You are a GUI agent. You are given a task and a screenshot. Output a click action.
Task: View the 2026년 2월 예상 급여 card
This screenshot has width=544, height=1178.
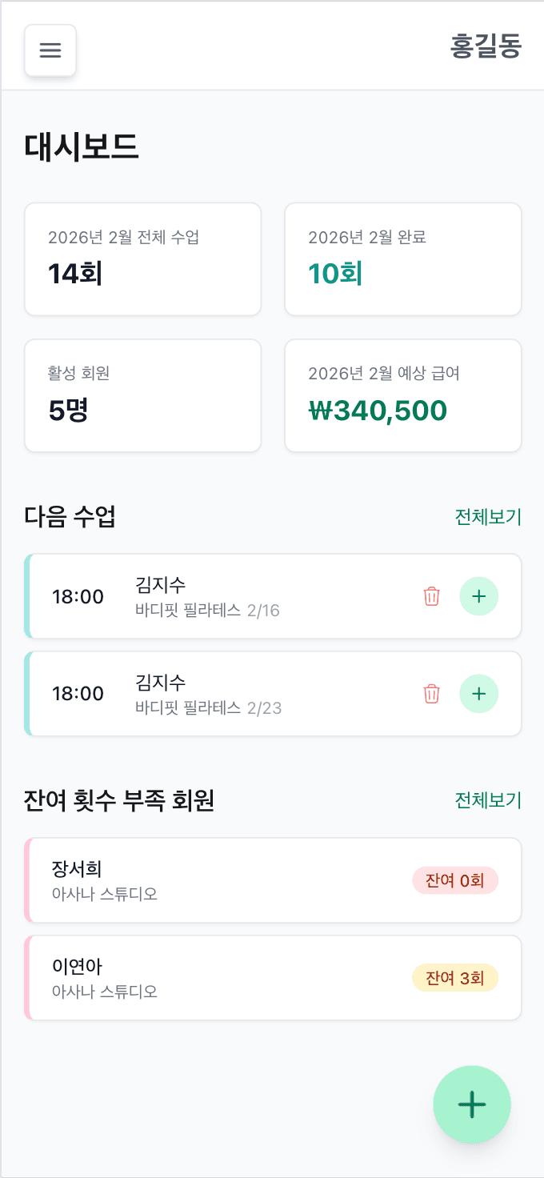coord(402,395)
